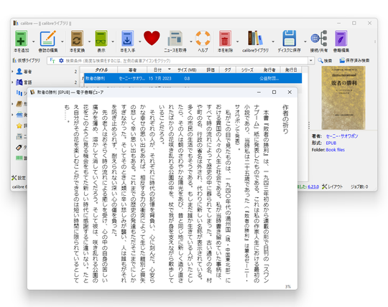Image resolution: width=388 pixels, height=307 pixels.
Task: Open the Get books dropdown arrow
Action: click(140, 42)
